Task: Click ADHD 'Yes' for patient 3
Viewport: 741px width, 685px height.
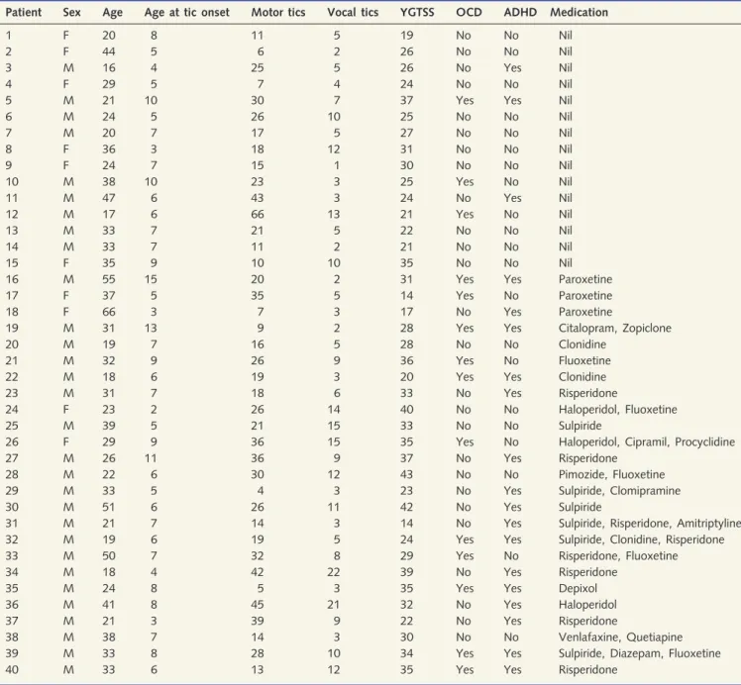Action: point(513,68)
